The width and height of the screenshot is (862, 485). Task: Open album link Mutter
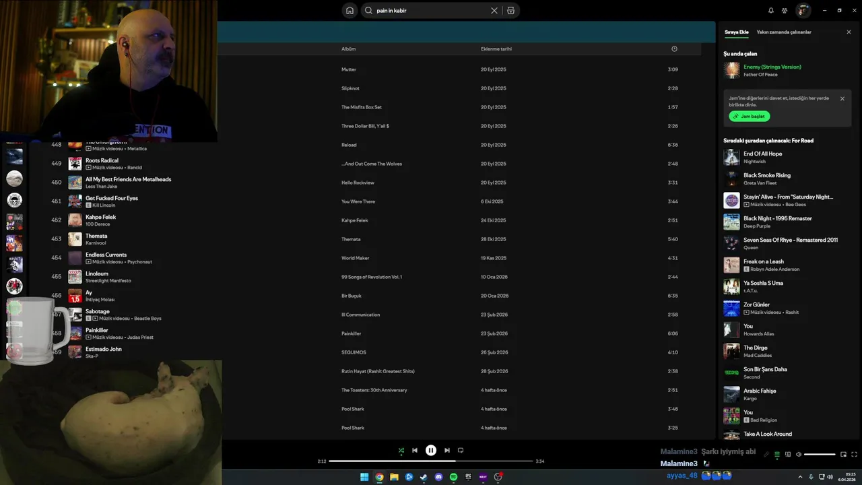(349, 69)
